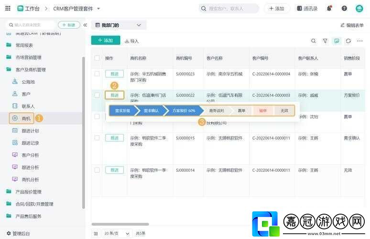This screenshot has height=239, width=370.
Task: Click the top-bar 添加 button
Action: [277, 9]
